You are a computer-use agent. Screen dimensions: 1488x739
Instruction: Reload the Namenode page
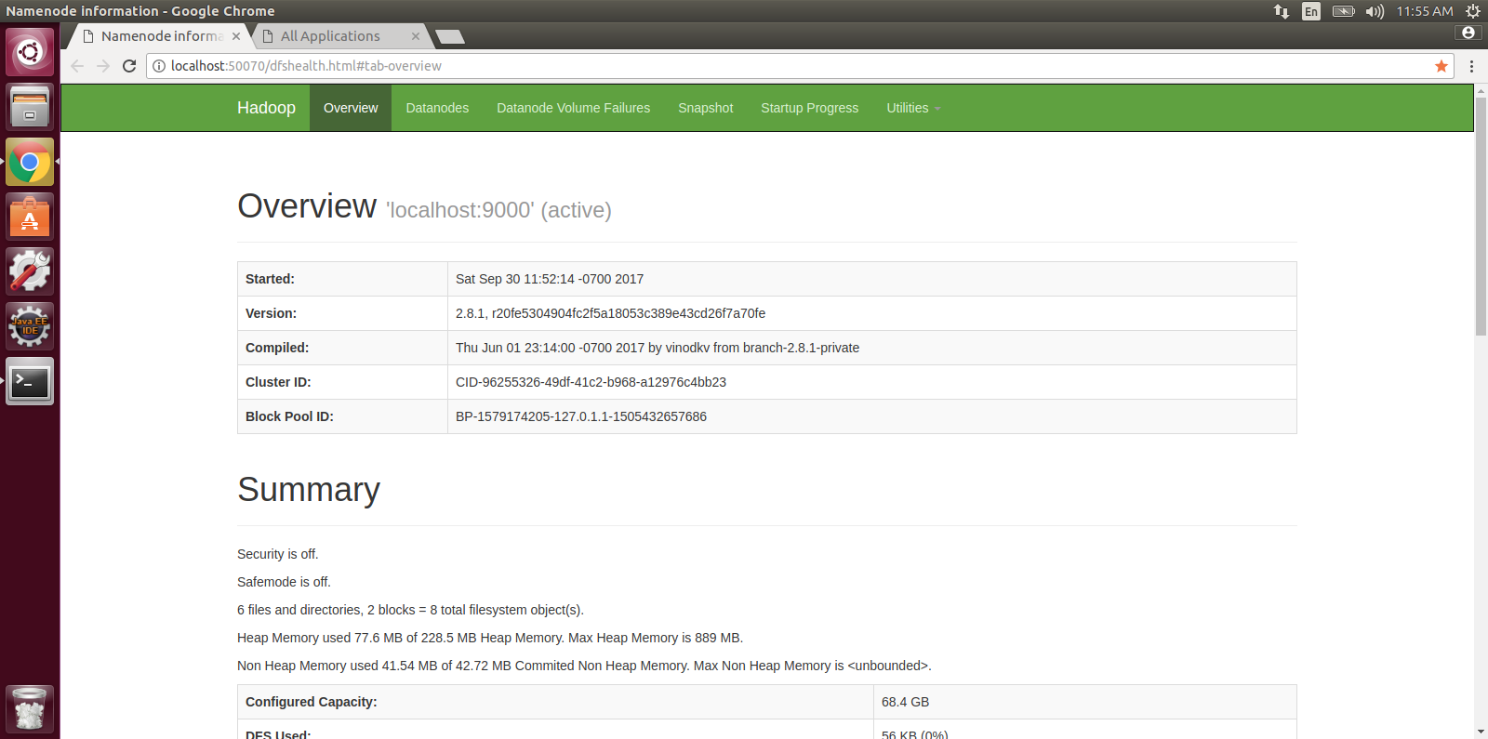(129, 66)
